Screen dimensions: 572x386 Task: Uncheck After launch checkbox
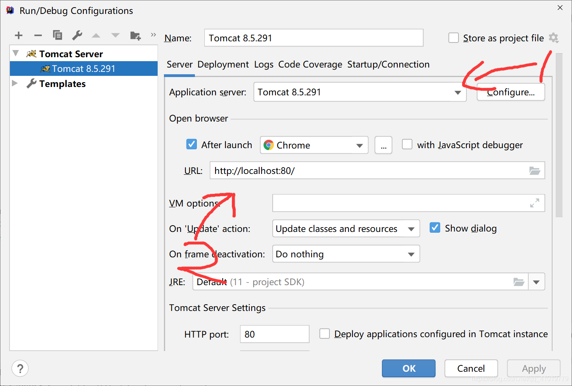(191, 144)
